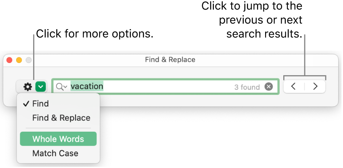Click the gear options icon
This screenshot has width=343, height=168.
(27, 86)
